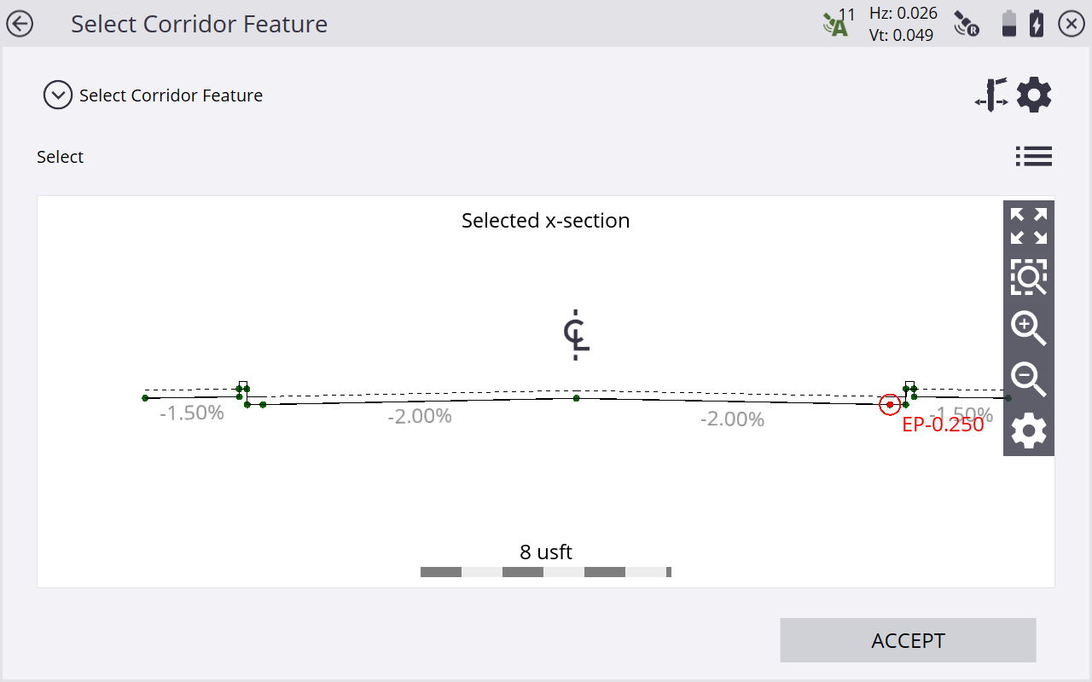Close the screen with X icon
This screenshot has height=682, width=1092.
1072,24
